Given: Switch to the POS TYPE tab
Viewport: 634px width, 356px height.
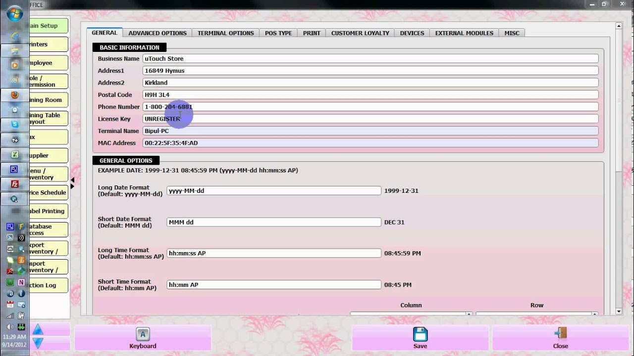Looking at the screenshot, I should 278,33.
